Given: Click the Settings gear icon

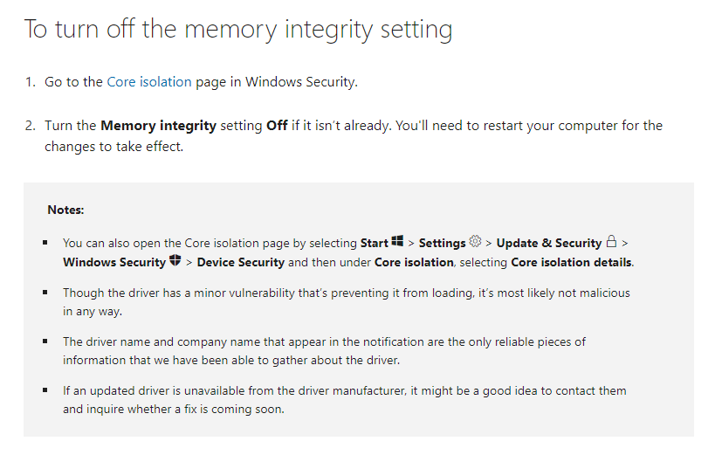Looking at the screenshot, I should (x=475, y=242).
